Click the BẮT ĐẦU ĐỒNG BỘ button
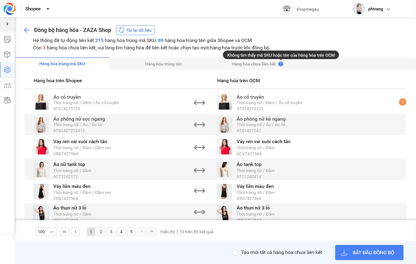 [x=369, y=252]
